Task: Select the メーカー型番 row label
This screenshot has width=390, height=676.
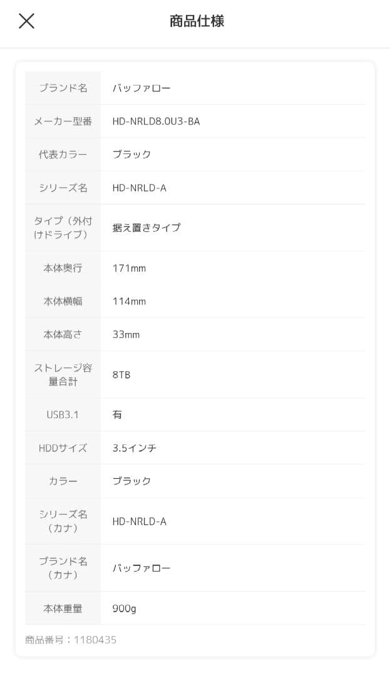Action: point(62,121)
